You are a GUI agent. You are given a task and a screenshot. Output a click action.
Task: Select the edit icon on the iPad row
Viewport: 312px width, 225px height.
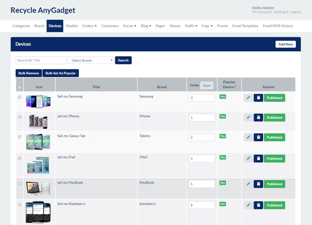(x=248, y=158)
